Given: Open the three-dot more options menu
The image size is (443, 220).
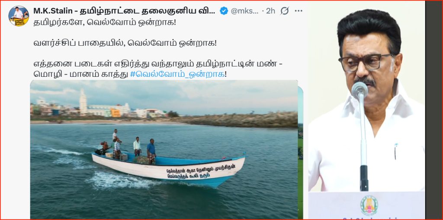Looking at the screenshot, I should point(299,11).
